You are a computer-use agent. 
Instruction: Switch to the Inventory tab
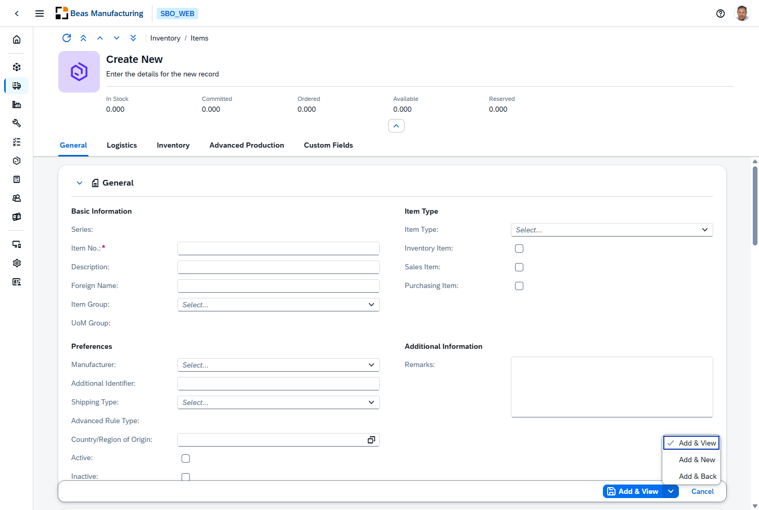[x=173, y=145]
